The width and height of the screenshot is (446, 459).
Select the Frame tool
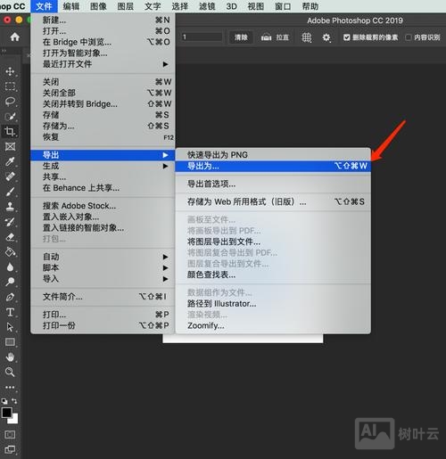10,146
